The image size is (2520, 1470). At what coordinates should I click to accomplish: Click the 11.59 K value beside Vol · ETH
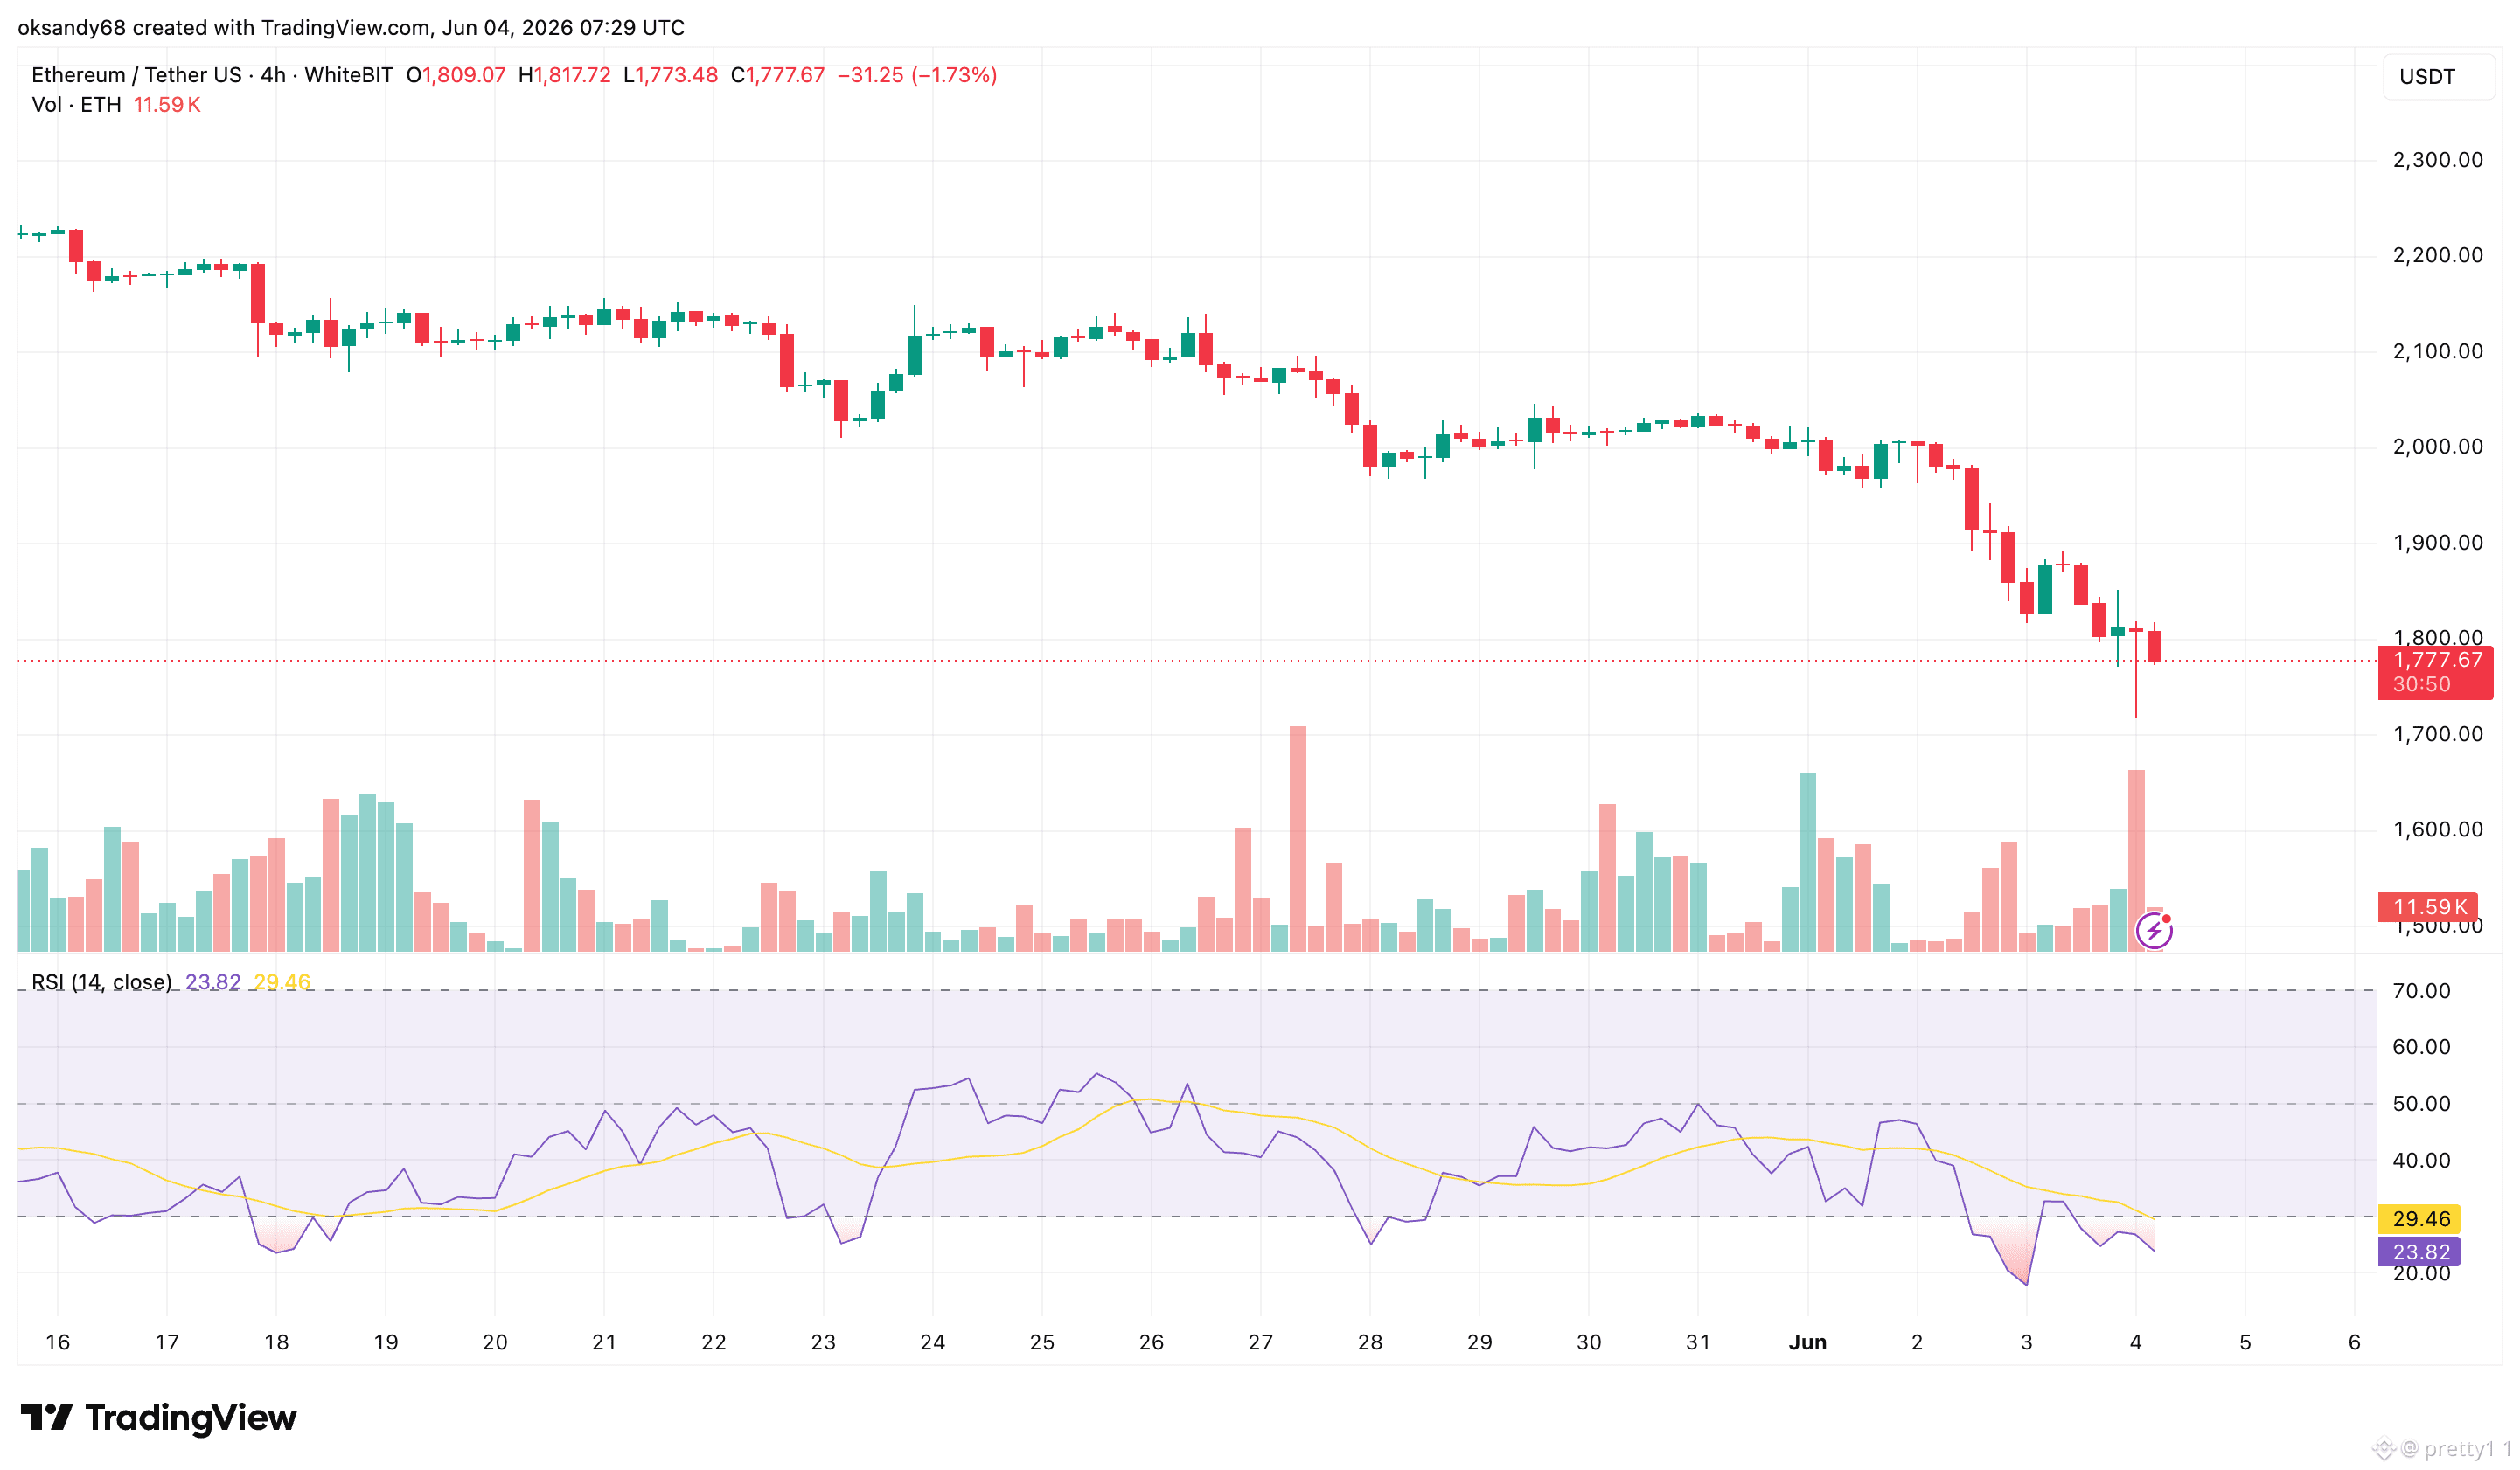[167, 105]
